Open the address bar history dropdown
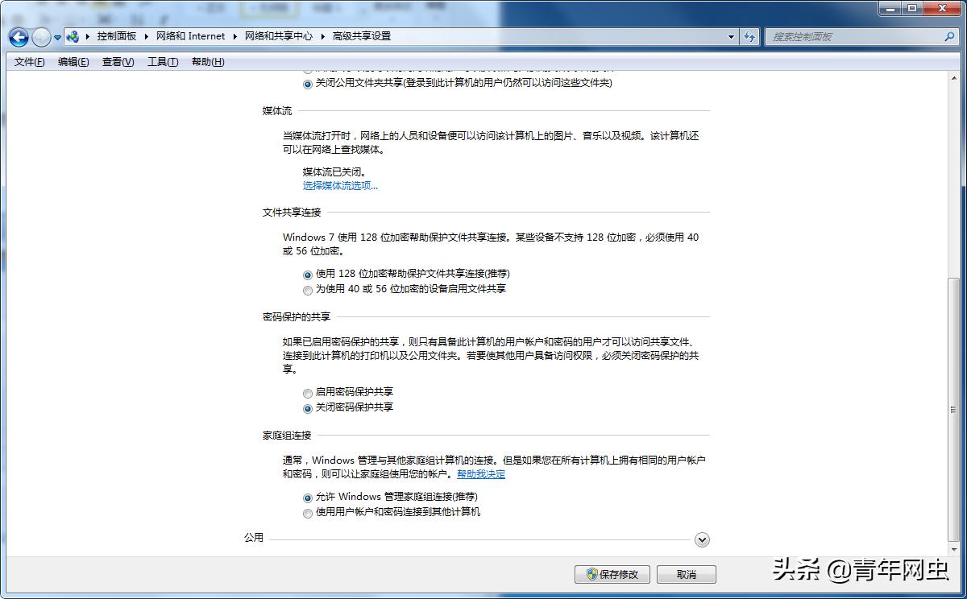This screenshot has height=599, width=967. [730, 36]
